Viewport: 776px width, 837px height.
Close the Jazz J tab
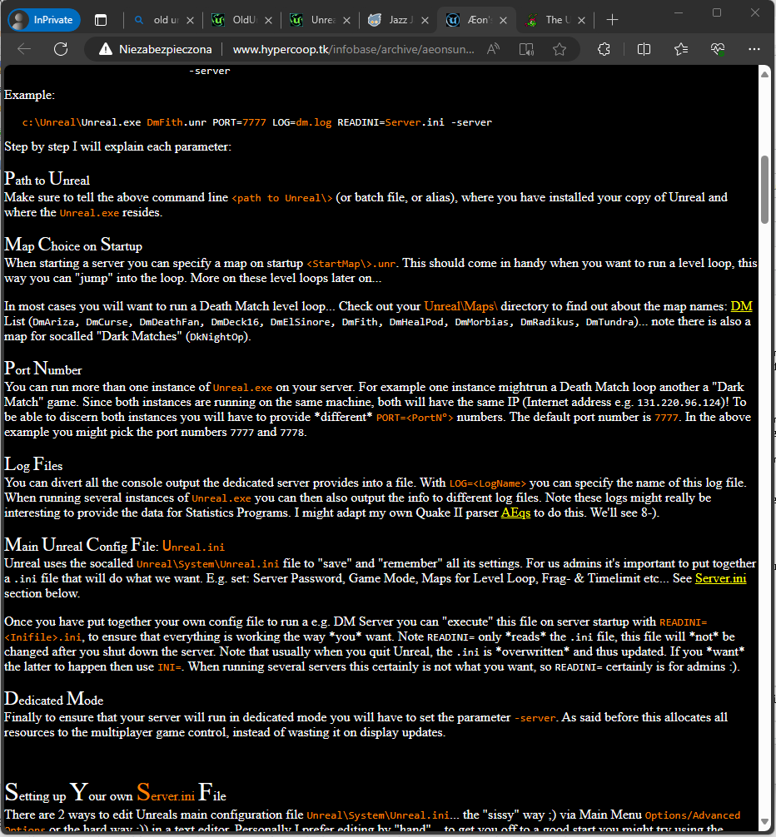425,20
